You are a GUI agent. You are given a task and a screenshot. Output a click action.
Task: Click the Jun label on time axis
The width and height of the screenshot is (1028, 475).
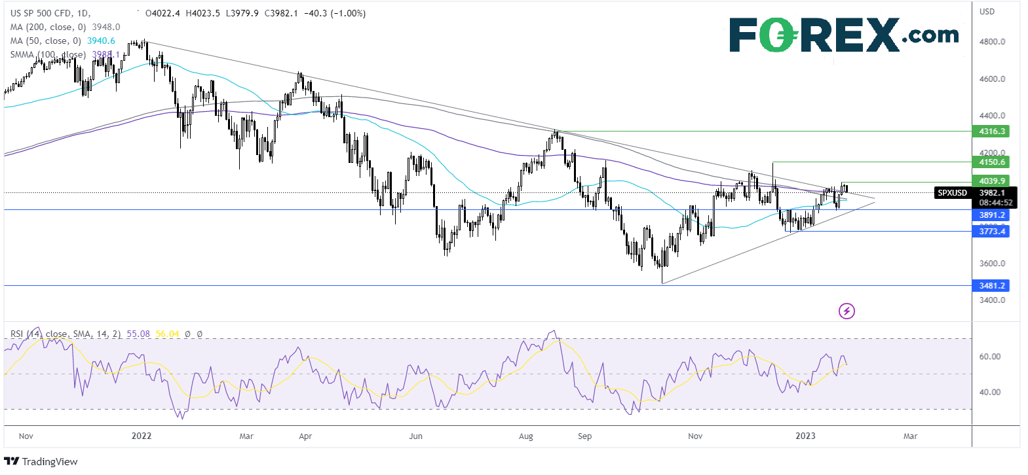tap(415, 436)
